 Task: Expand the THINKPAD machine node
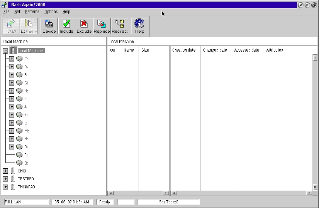point(6,187)
